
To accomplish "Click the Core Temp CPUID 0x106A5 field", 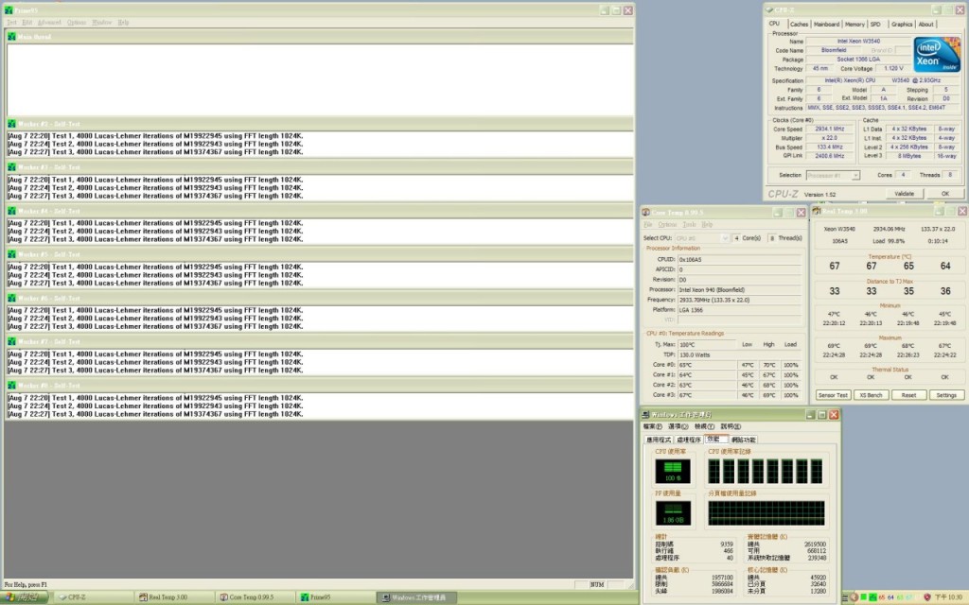I will [x=739, y=259].
